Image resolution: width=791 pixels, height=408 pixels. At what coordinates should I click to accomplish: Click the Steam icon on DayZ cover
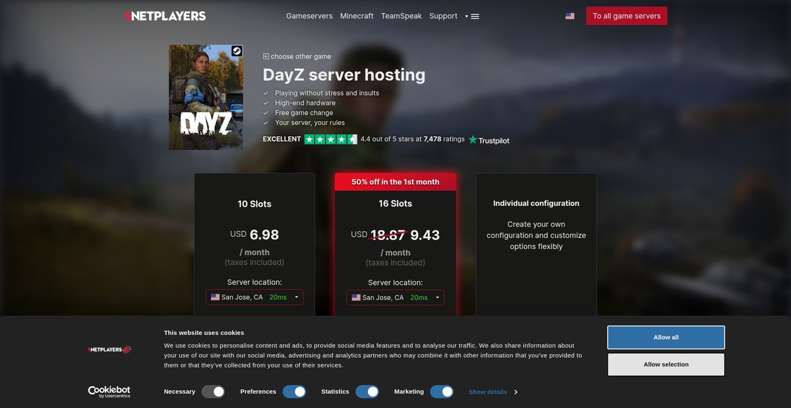[236, 51]
